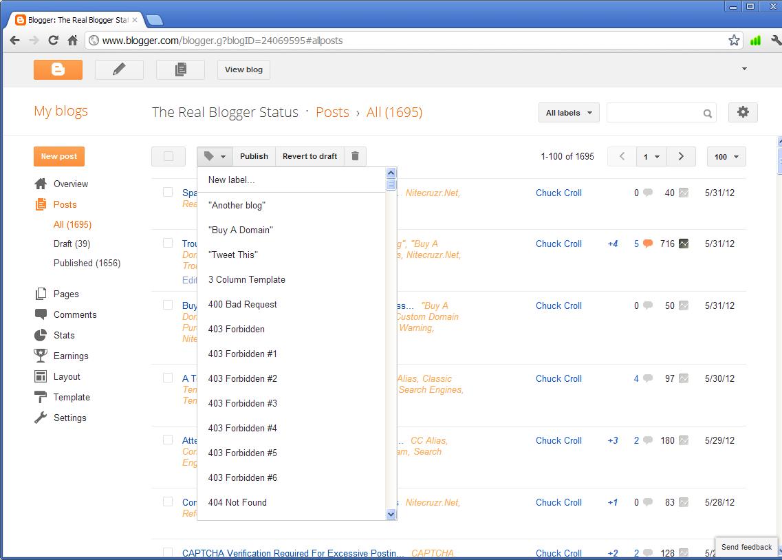
Task: Click the Earnings trophy icon in sidebar
Action: click(43, 356)
